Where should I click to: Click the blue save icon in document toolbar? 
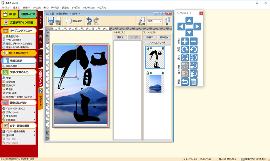pos(51,20)
